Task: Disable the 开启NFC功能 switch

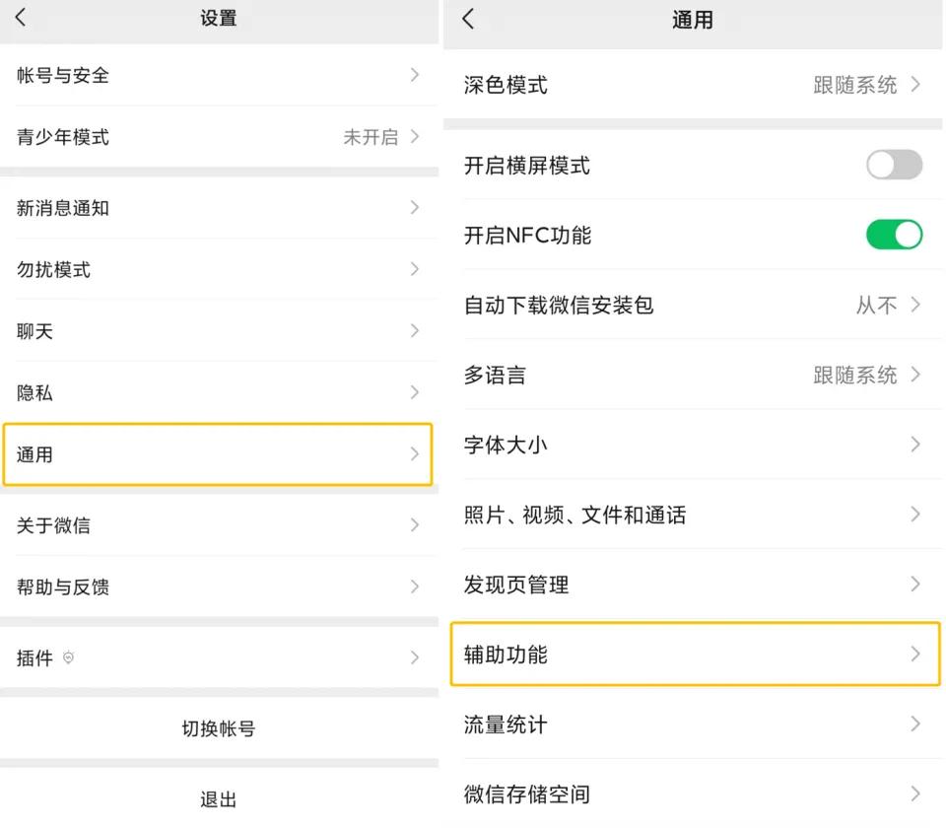Action: click(894, 235)
